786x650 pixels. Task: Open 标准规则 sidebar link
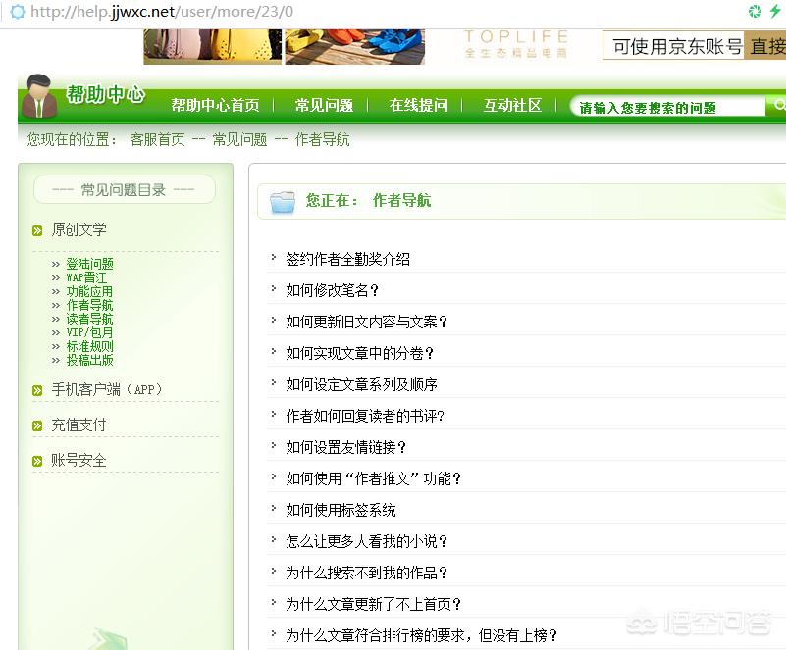(89, 346)
